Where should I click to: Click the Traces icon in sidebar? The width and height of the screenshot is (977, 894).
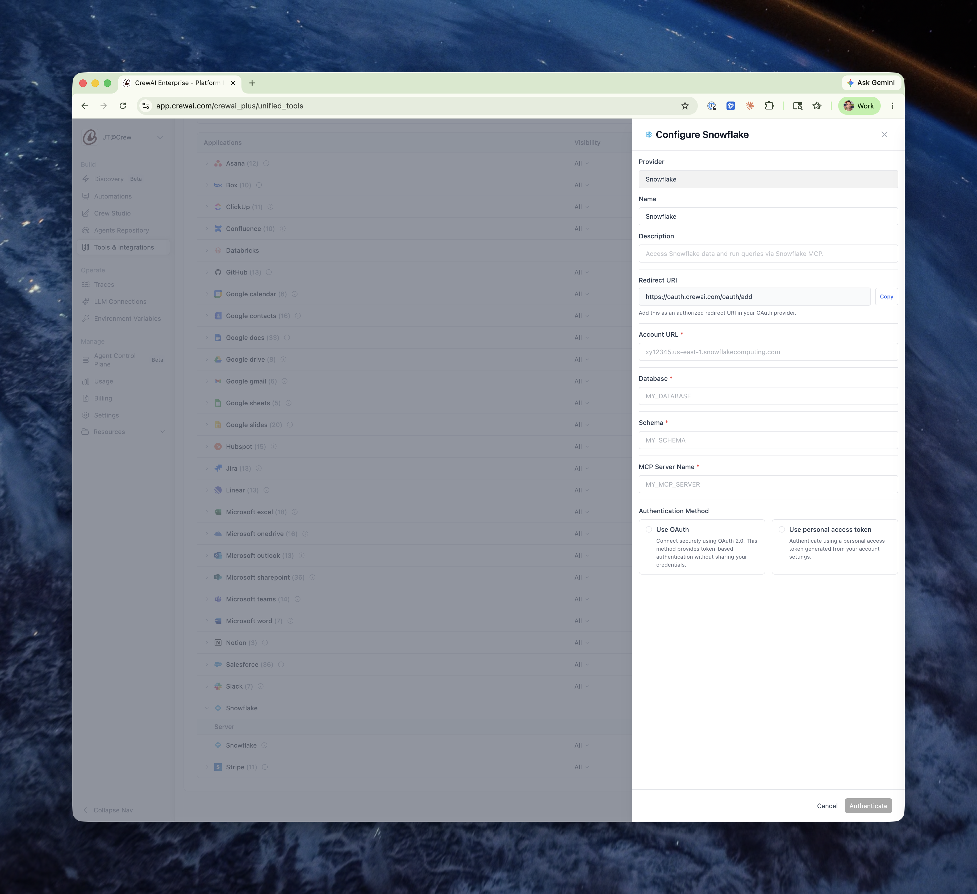pos(86,284)
